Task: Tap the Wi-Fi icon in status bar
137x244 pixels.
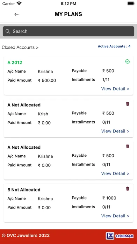Action: [19, 4]
